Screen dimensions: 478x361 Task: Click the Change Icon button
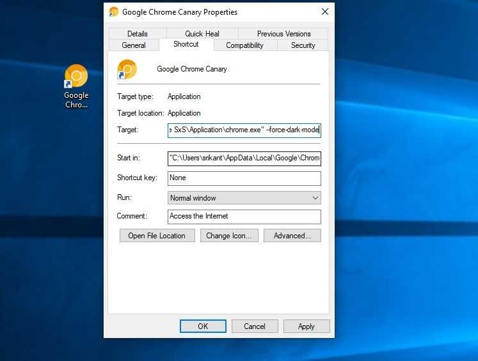[x=229, y=236]
